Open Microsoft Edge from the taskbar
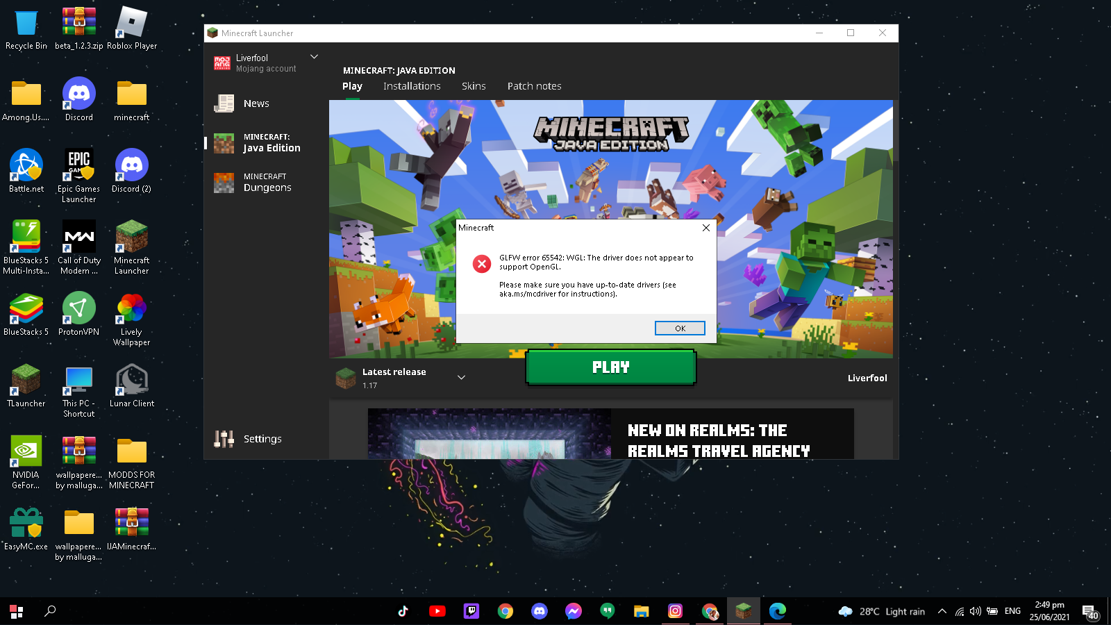 [778, 611]
